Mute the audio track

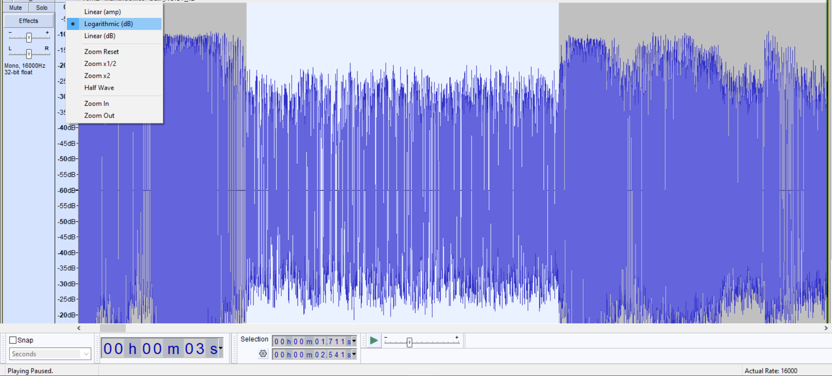(x=16, y=7)
